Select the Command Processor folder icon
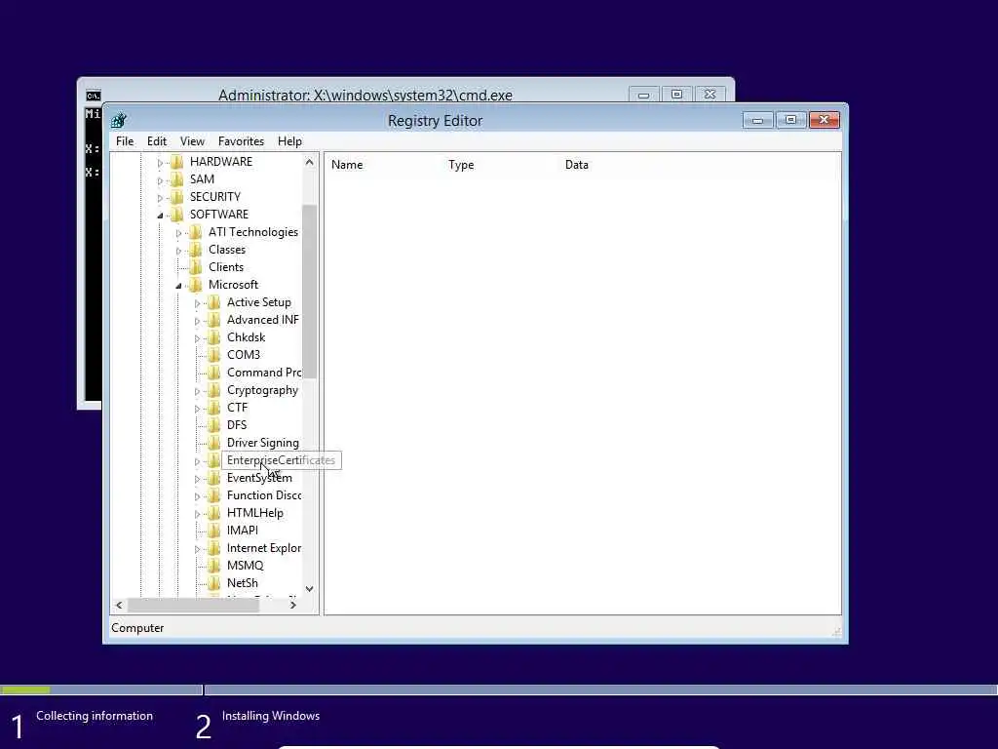The height and width of the screenshot is (749, 998). click(213, 372)
